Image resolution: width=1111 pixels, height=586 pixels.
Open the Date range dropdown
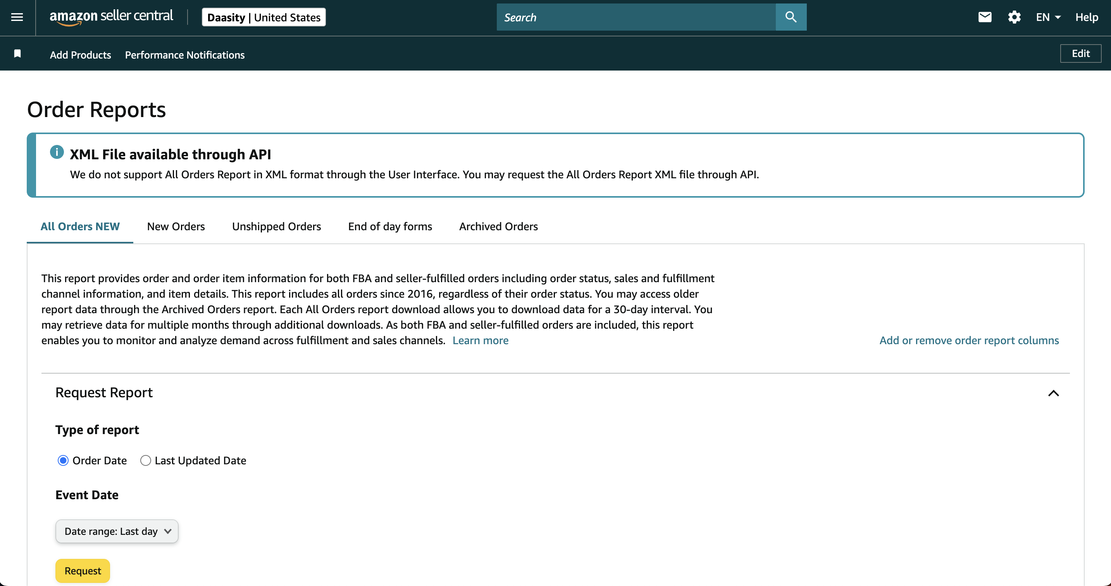[117, 531]
